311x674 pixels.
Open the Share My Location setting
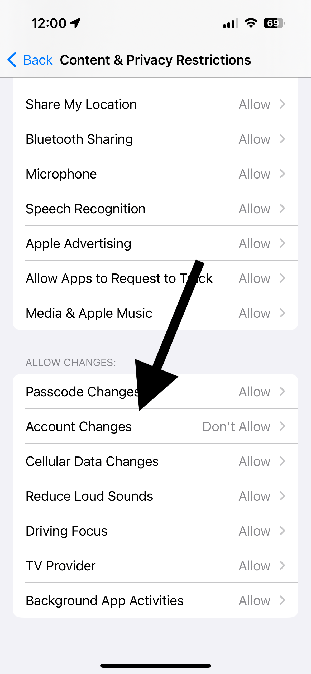[156, 104]
